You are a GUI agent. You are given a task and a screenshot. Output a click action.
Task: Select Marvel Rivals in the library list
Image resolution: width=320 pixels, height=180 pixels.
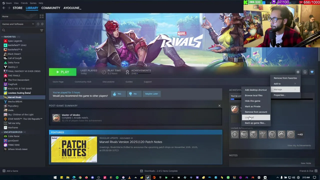22,97
